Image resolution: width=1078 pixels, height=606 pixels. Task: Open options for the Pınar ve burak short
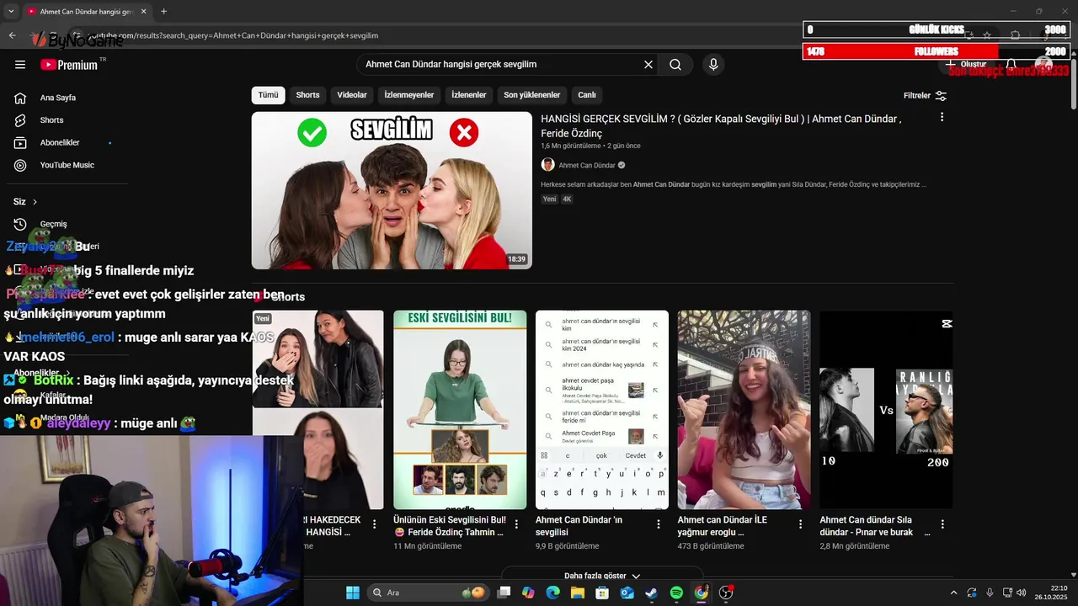(942, 524)
